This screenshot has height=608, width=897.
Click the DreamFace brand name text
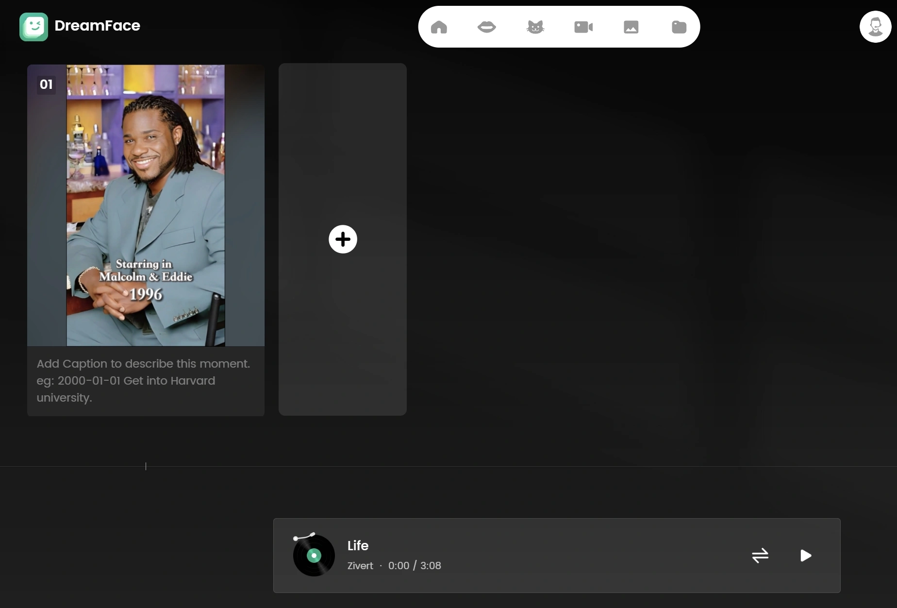(x=97, y=26)
